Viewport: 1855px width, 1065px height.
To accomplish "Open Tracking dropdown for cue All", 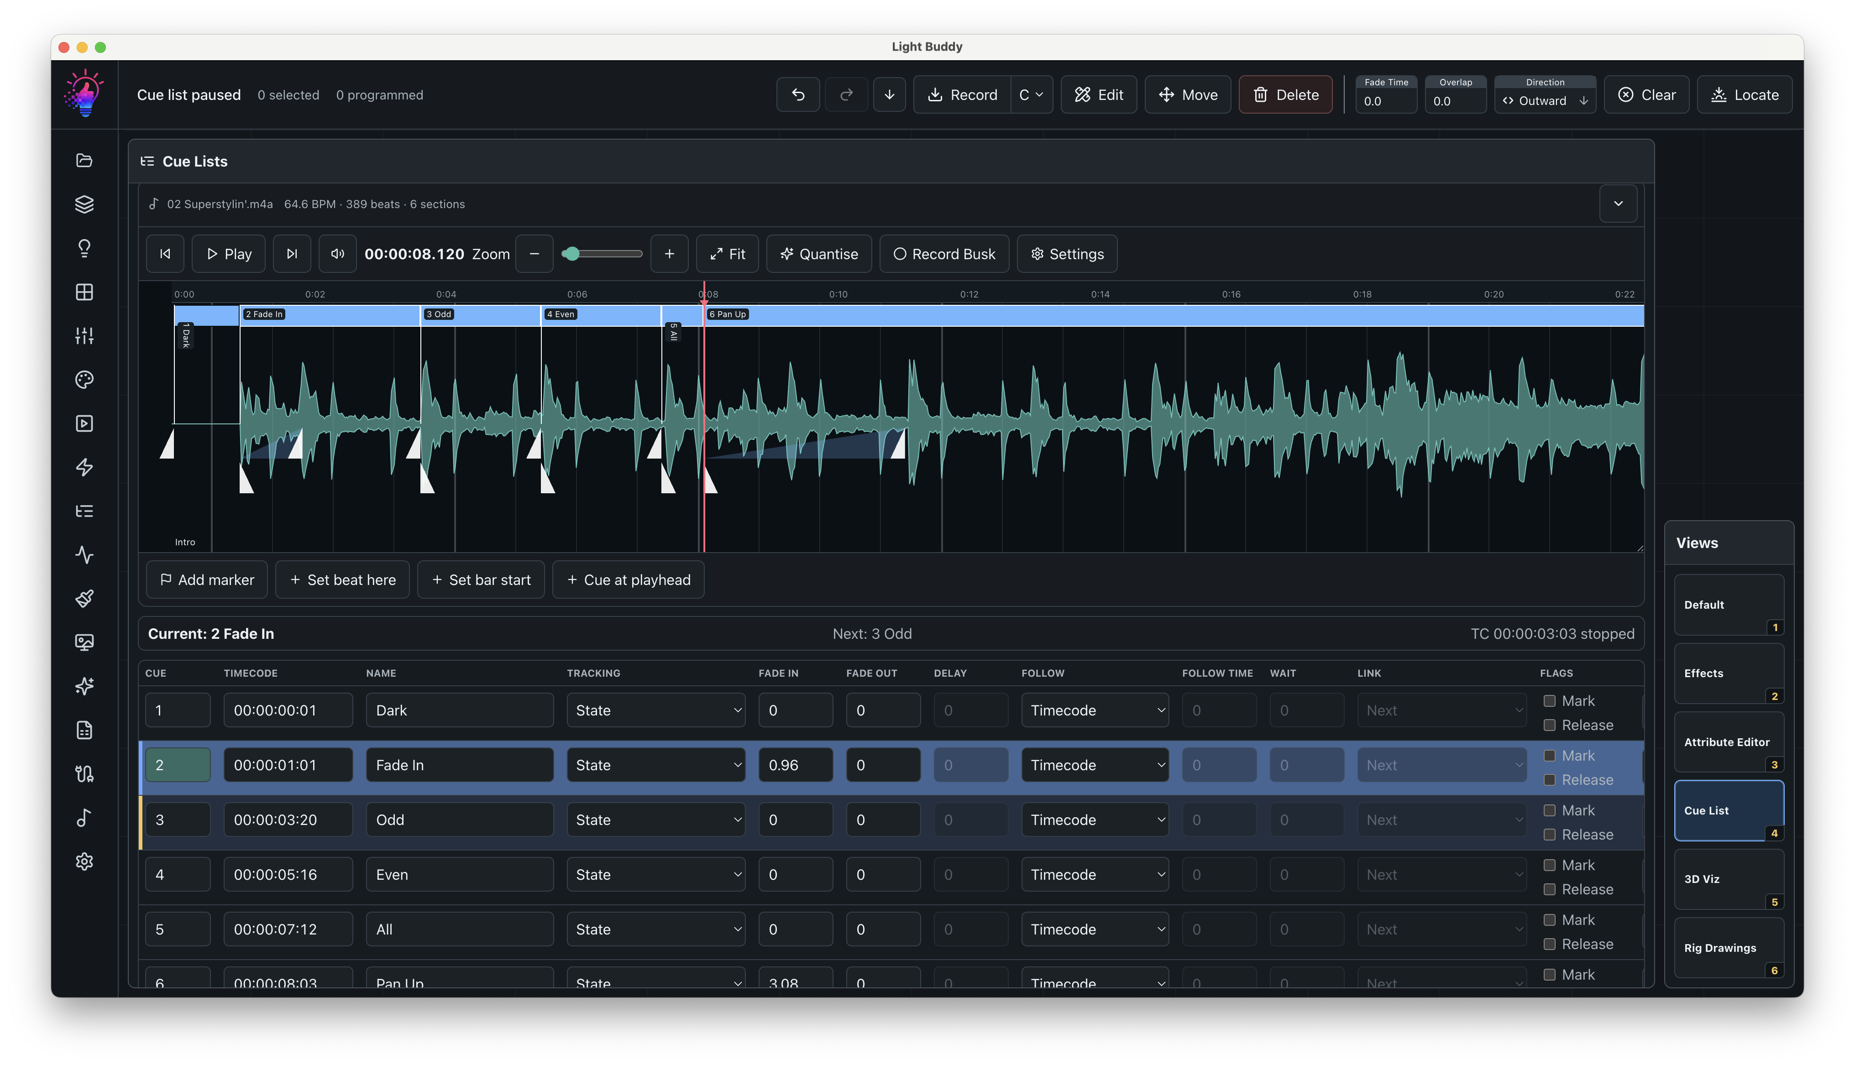I will pos(656,929).
